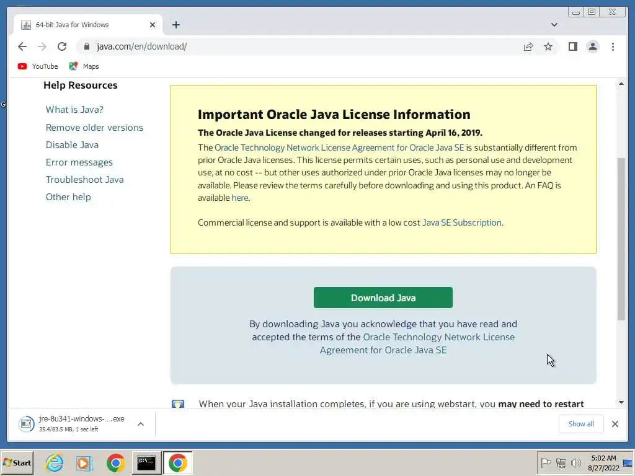
Task: Click the taskbar clock showing 5:02 AM
Action: (x=603, y=462)
